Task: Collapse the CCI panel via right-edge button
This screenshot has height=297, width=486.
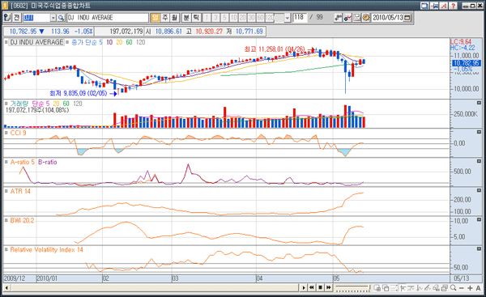Action: 479,132
